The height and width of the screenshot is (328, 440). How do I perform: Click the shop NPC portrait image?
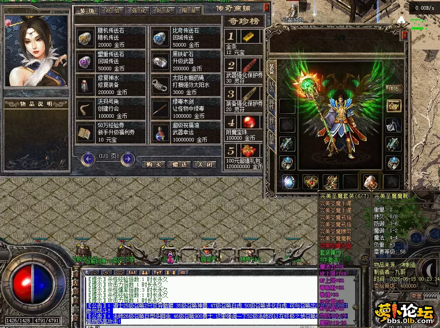[x=36, y=50]
